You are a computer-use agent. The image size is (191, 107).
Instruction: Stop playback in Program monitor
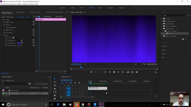tap(114, 72)
